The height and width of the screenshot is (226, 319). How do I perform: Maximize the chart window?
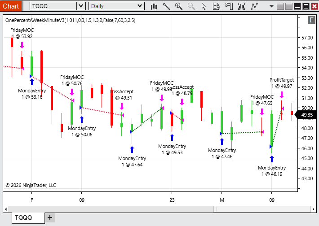pyautogui.click(x=306, y=6)
